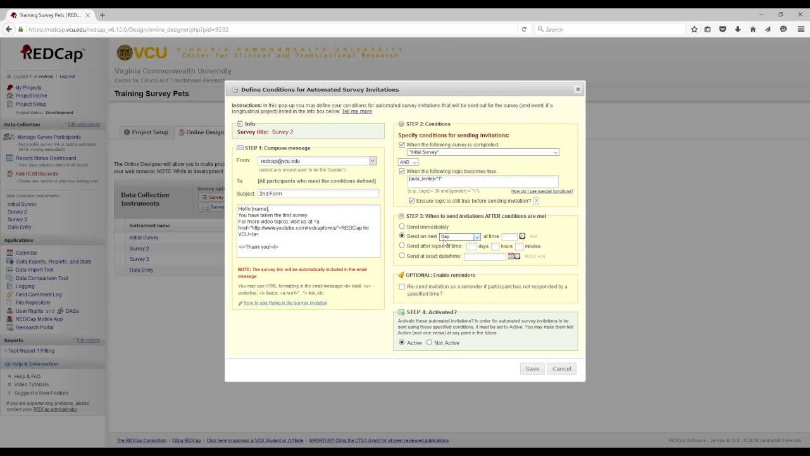This screenshot has height=456, width=810.
Task: Click Logging icon in Applications list
Action: (x=9, y=286)
